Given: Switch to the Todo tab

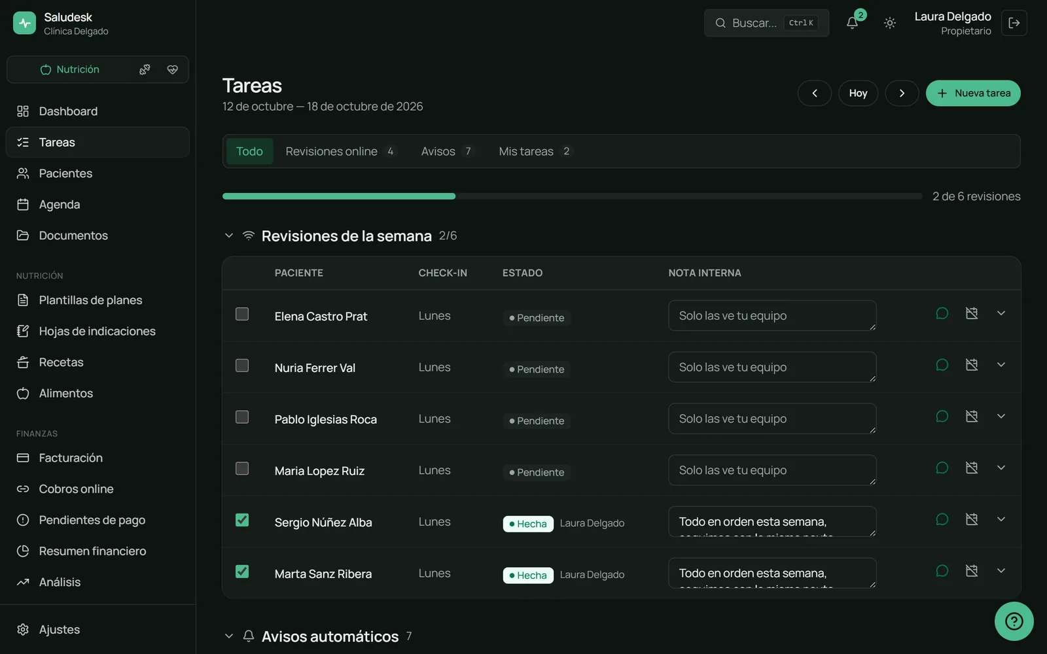Looking at the screenshot, I should click(x=249, y=151).
